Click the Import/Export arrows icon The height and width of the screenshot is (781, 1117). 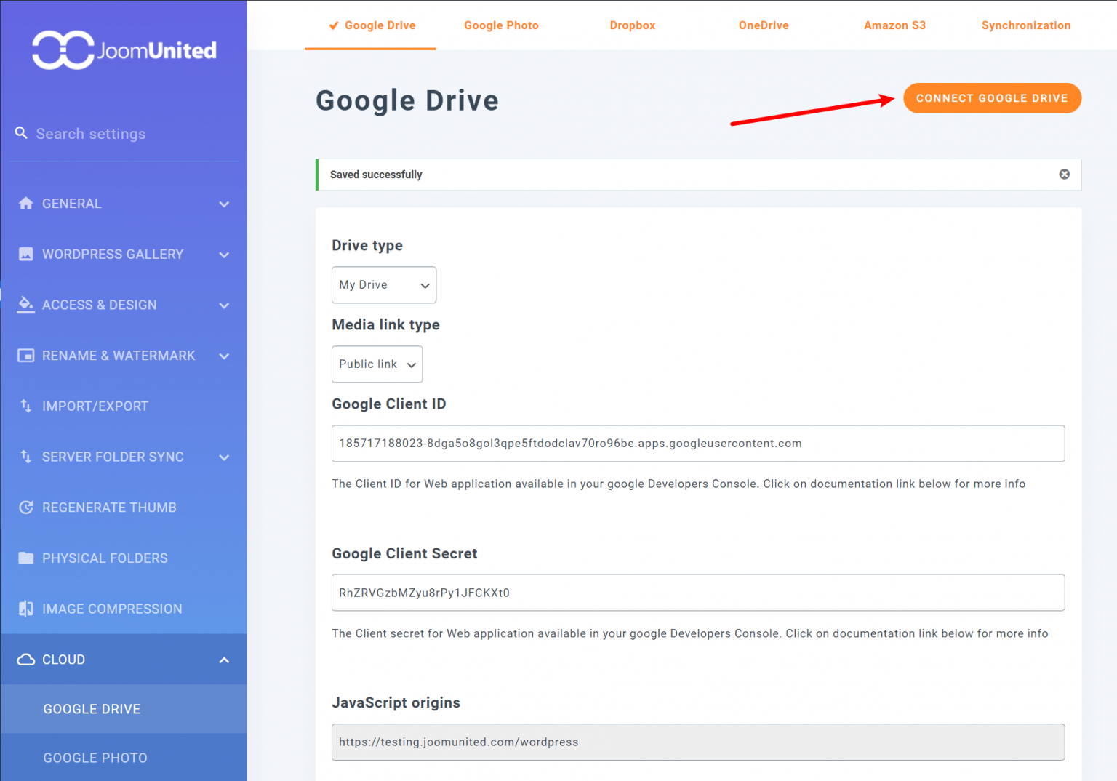tap(26, 406)
